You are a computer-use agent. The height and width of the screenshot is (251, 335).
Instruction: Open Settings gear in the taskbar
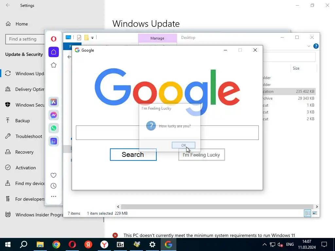click(152, 244)
